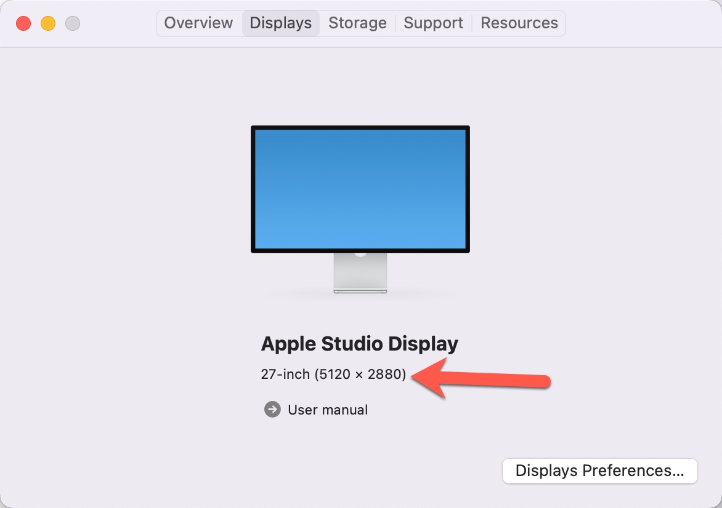Image resolution: width=722 pixels, height=508 pixels.
Task: Open the User manual link
Action: tap(328, 410)
